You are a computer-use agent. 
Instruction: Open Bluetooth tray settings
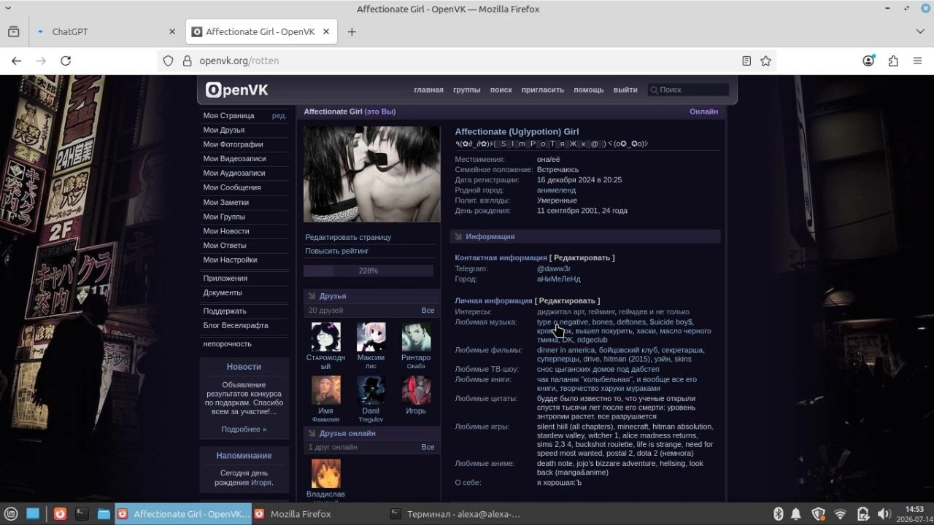tap(778, 514)
